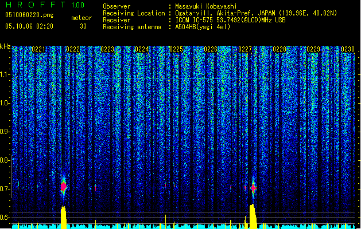
Task: Click the timestamp 05.10.06 02:20
Action: 29,26
